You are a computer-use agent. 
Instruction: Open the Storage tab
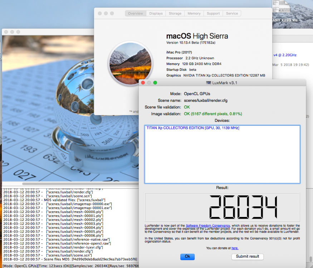[175, 13]
